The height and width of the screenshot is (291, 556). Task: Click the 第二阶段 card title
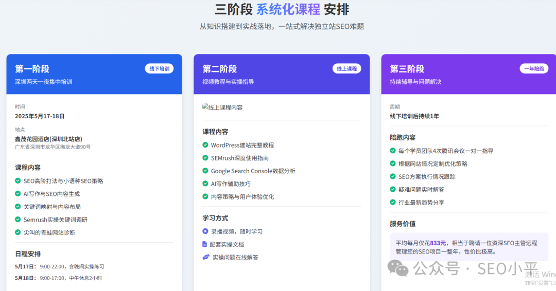click(x=219, y=69)
